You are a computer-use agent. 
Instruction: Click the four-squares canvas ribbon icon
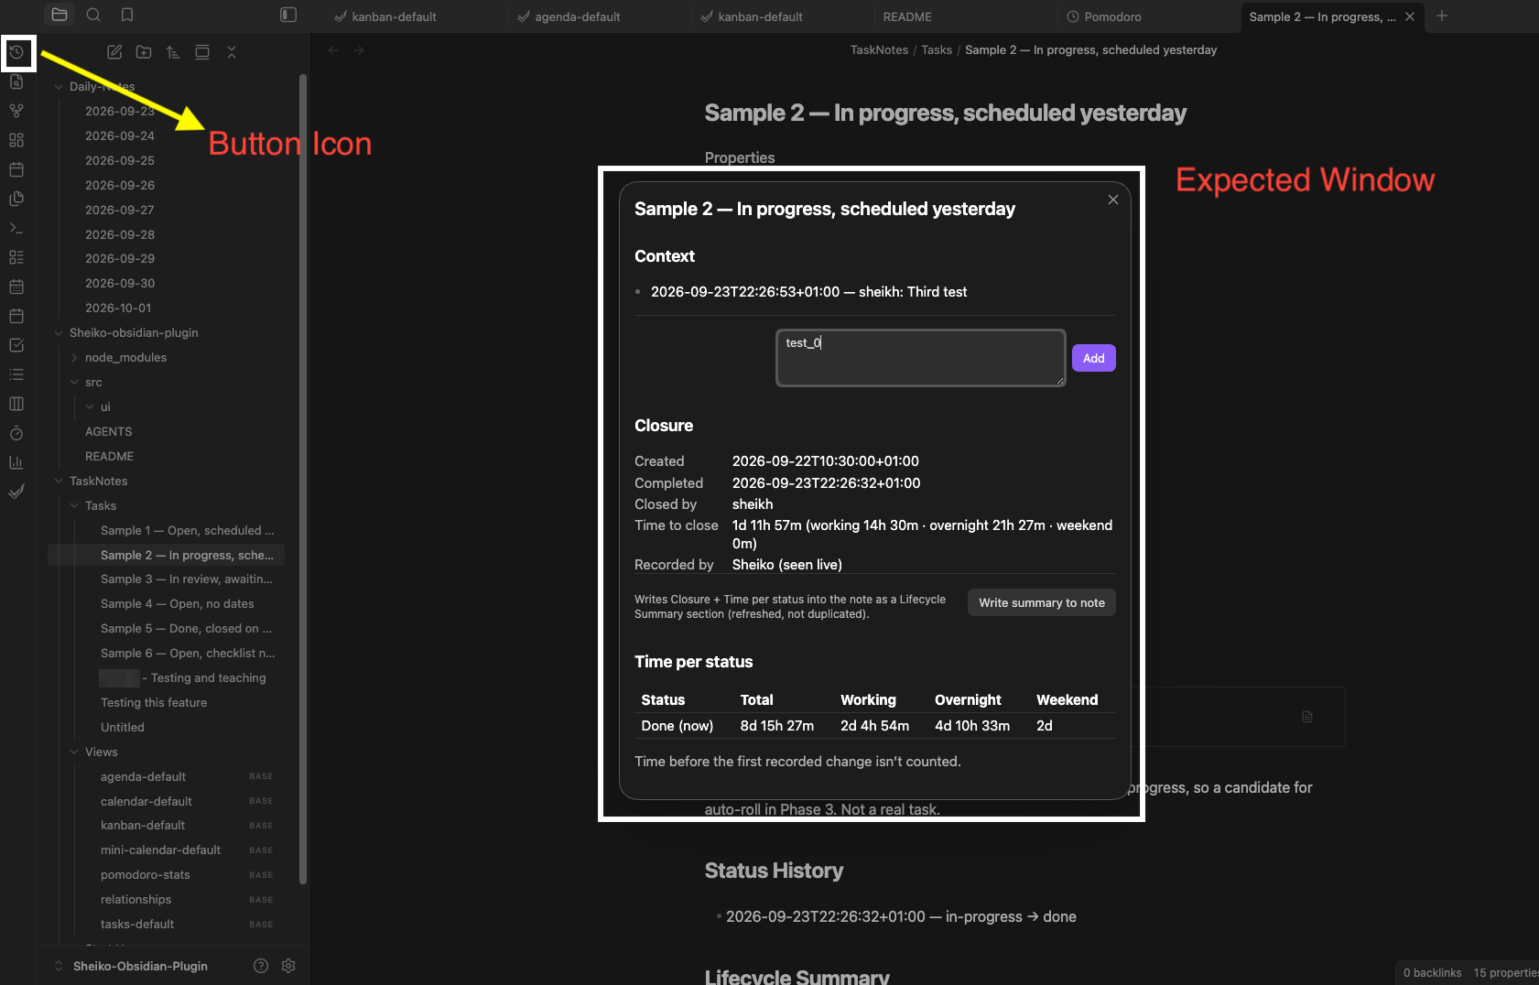(x=16, y=140)
